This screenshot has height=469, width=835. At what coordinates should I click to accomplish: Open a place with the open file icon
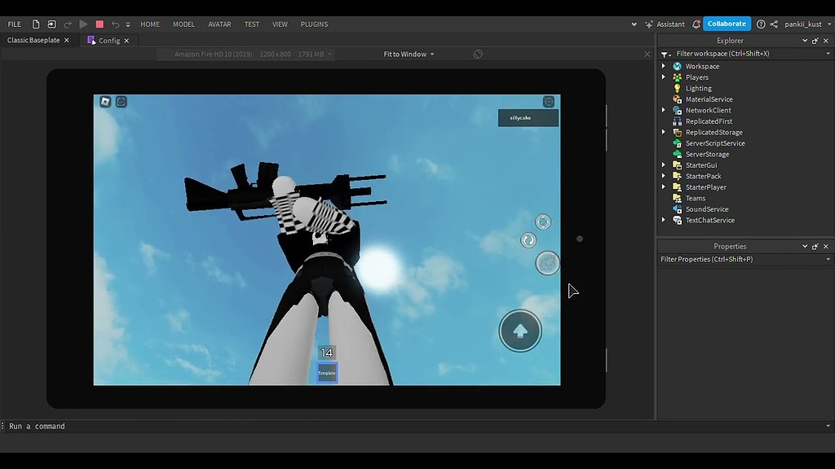[52, 24]
